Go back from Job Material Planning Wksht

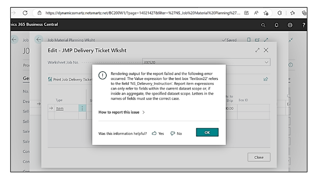39,40
